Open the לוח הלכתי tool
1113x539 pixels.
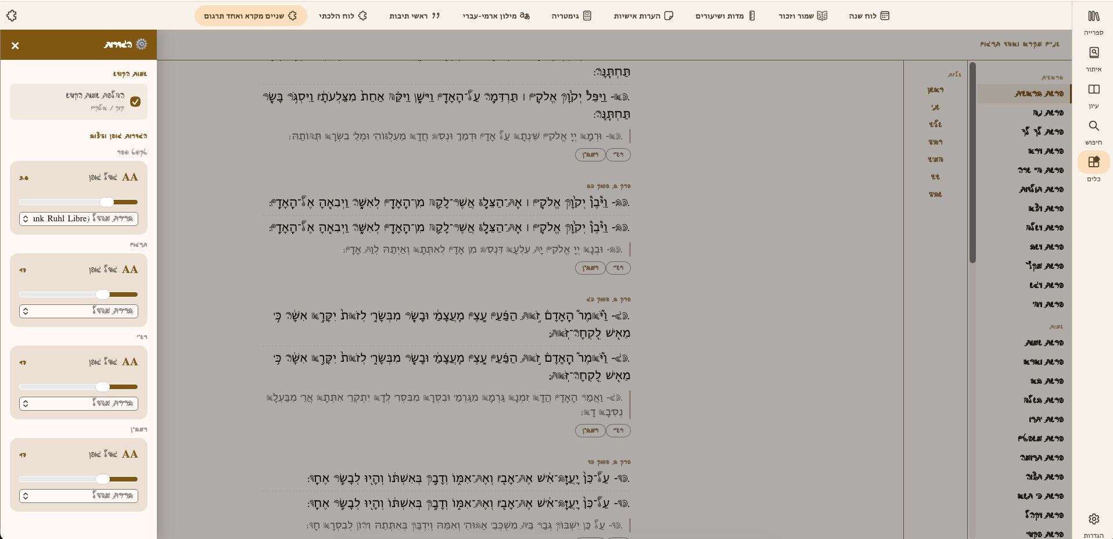(x=343, y=16)
